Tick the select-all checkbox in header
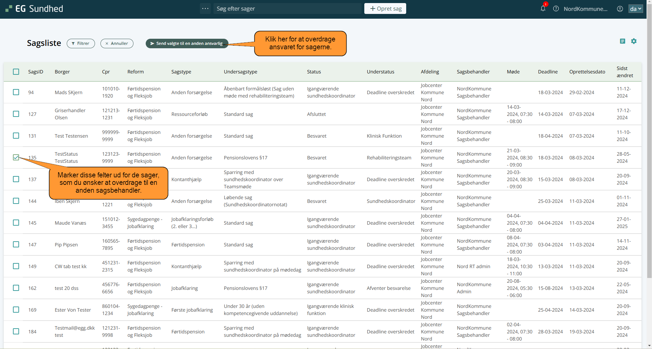 pos(16,72)
